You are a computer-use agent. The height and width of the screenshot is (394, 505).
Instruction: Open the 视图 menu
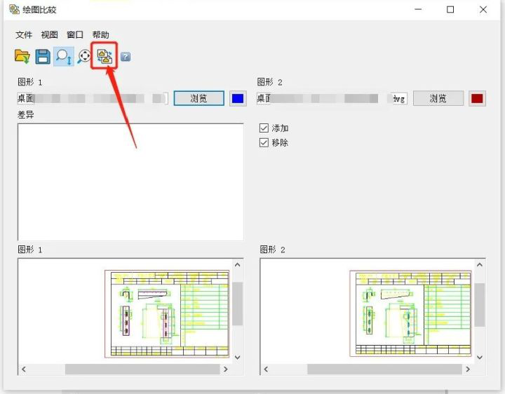click(50, 35)
